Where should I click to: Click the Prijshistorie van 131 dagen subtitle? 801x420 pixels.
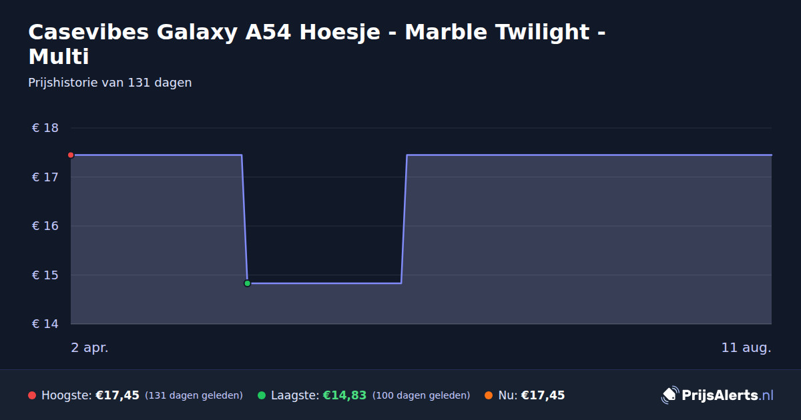click(110, 83)
